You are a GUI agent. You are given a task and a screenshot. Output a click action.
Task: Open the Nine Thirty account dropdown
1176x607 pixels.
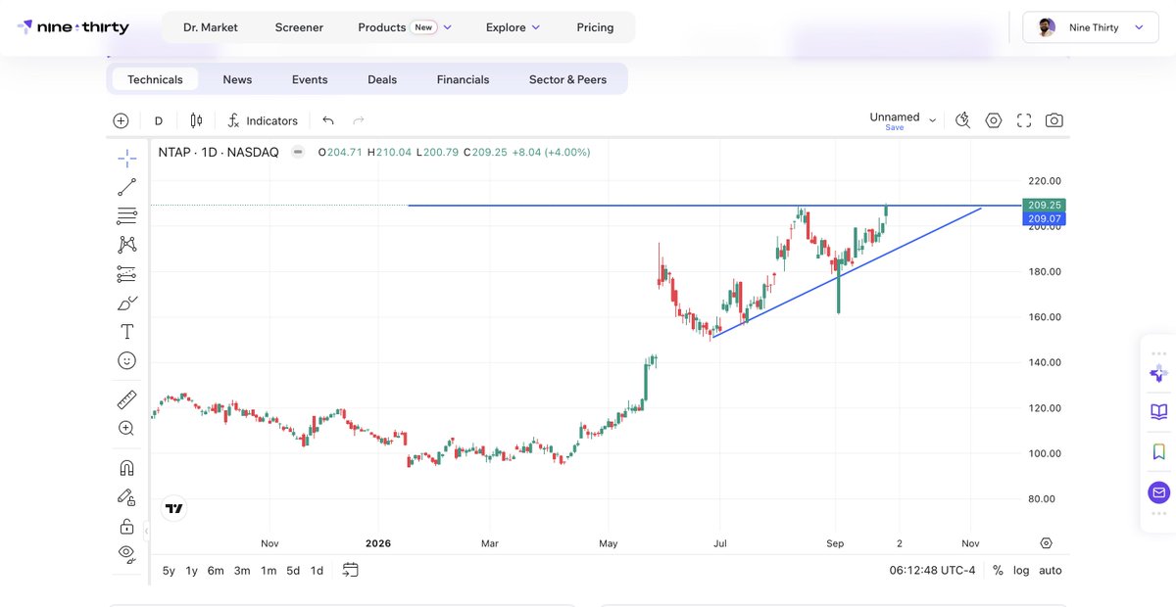click(1091, 27)
